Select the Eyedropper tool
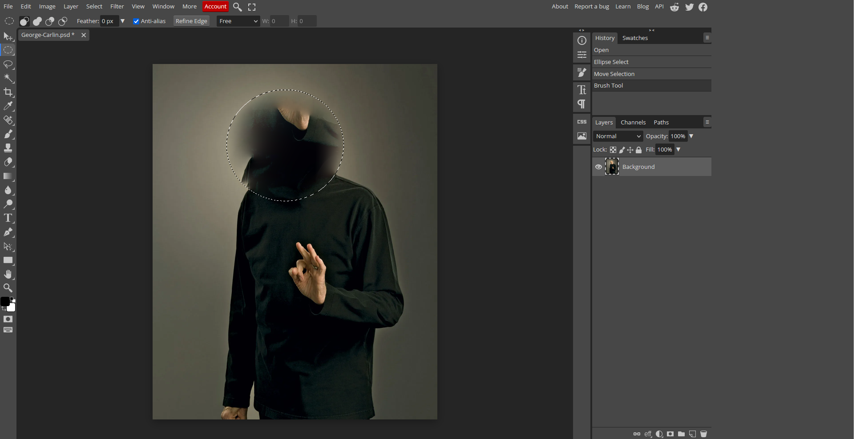This screenshot has width=856, height=439. tap(8, 106)
